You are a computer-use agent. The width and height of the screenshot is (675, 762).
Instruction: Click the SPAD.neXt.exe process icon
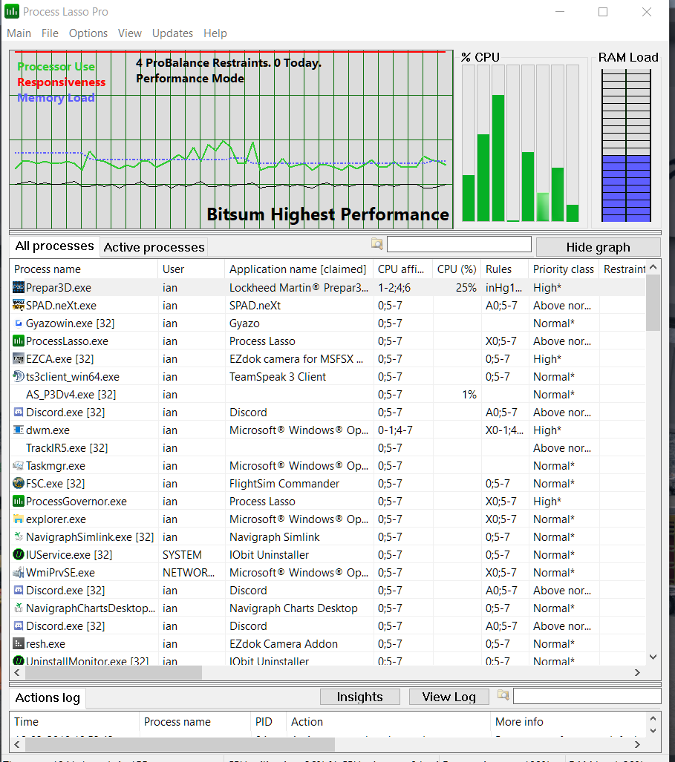coord(19,305)
